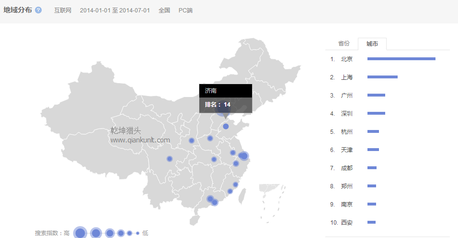Open the 全国 region selector
Screen dimensions: 458x238
[x=164, y=10]
